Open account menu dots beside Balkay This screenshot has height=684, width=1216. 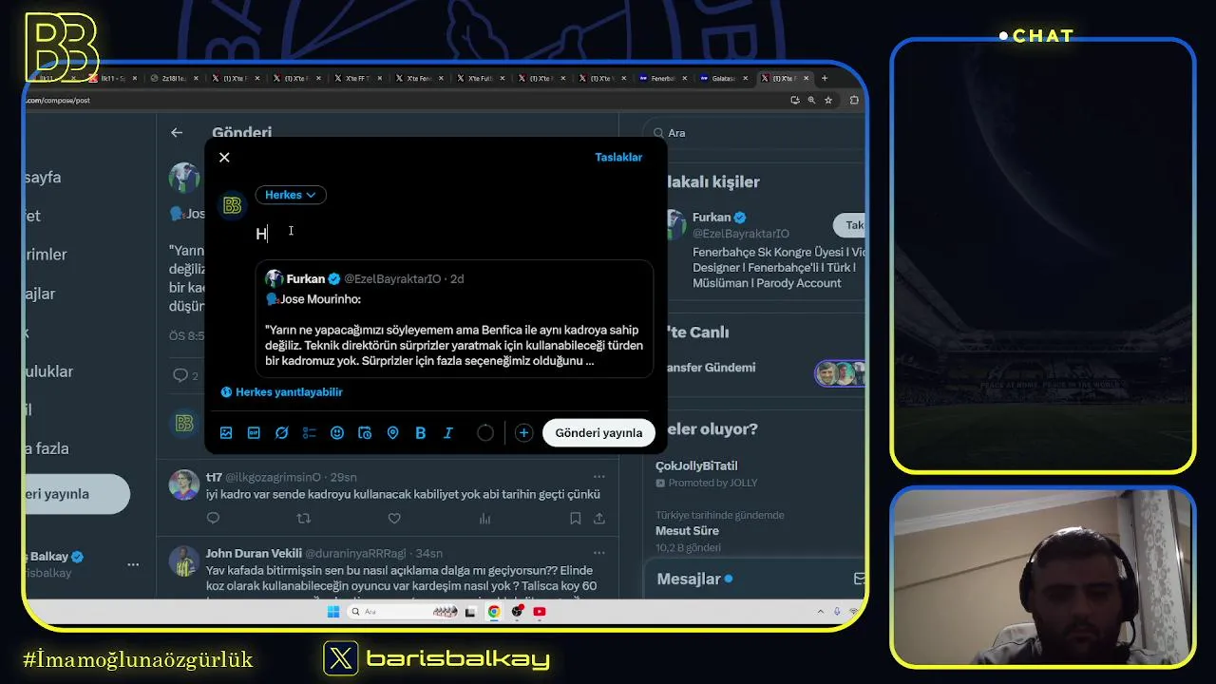[133, 564]
